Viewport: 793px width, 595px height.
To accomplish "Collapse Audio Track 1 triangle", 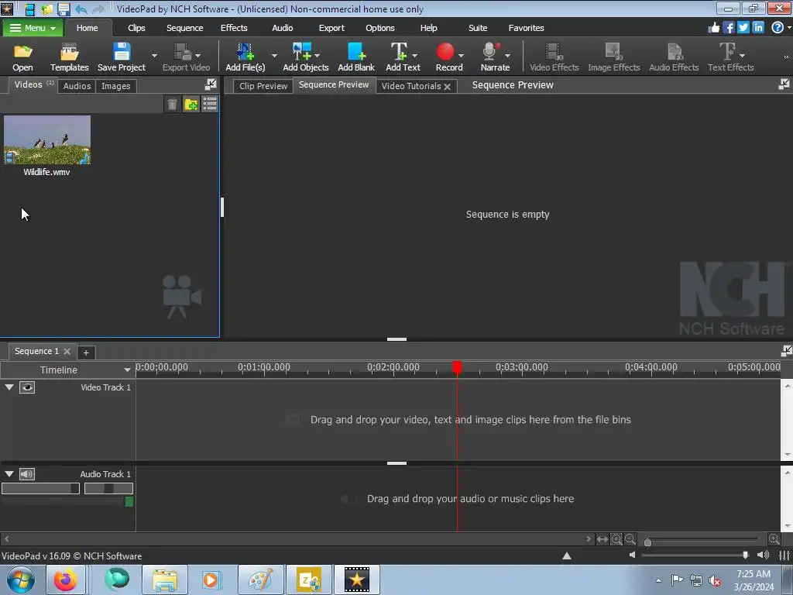I will click(9, 474).
